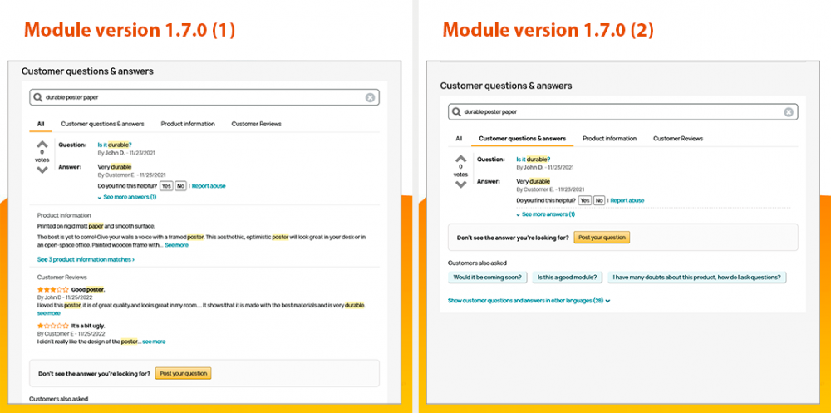Mark the answer not helpful with No in the version (2) panel
This screenshot has width=831, height=413.
(599, 200)
